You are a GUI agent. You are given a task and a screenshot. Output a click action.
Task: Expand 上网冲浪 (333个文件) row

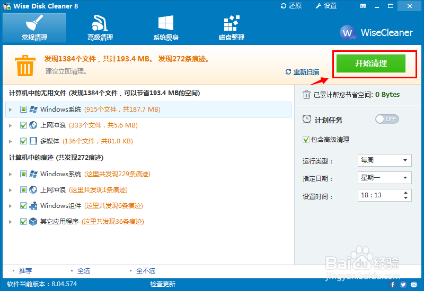click(x=10, y=125)
